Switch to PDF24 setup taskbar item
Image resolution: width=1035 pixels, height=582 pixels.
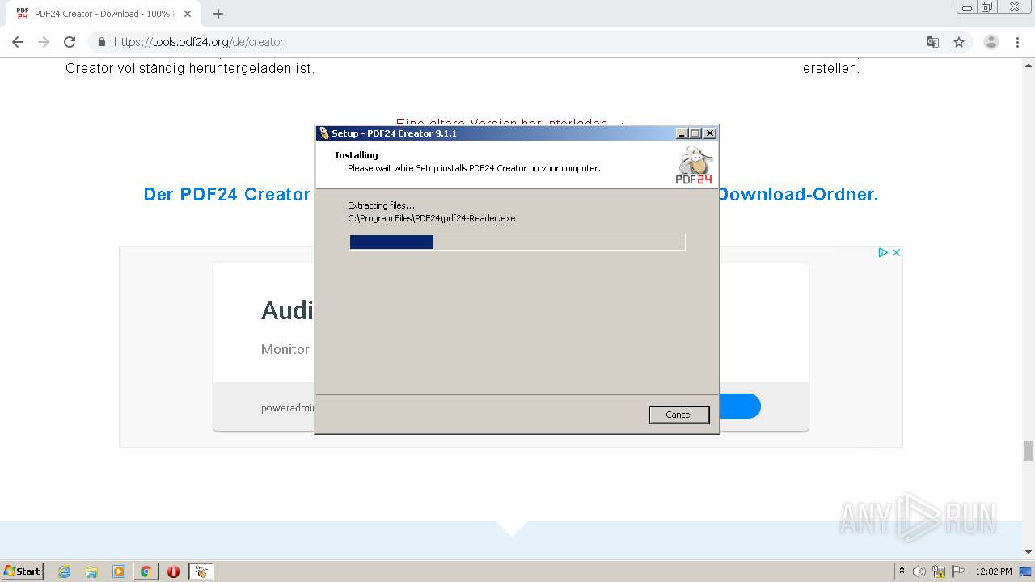pos(201,571)
